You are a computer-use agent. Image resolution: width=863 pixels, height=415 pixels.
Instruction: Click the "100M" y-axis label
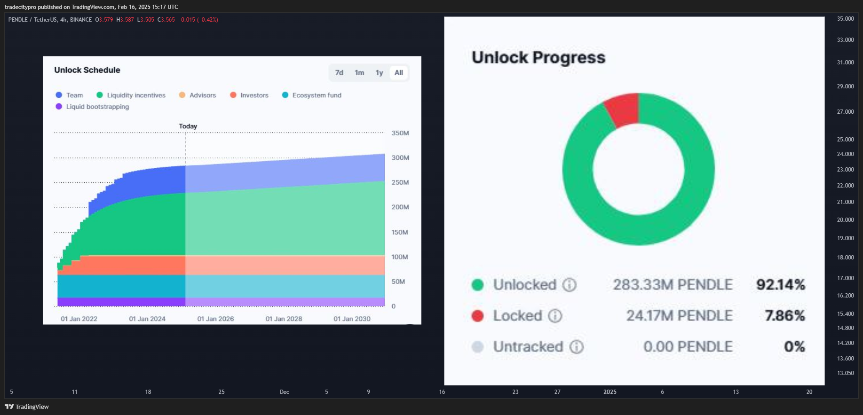click(400, 257)
